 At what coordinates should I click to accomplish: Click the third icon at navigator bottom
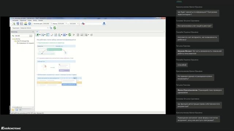coord(20,110)
